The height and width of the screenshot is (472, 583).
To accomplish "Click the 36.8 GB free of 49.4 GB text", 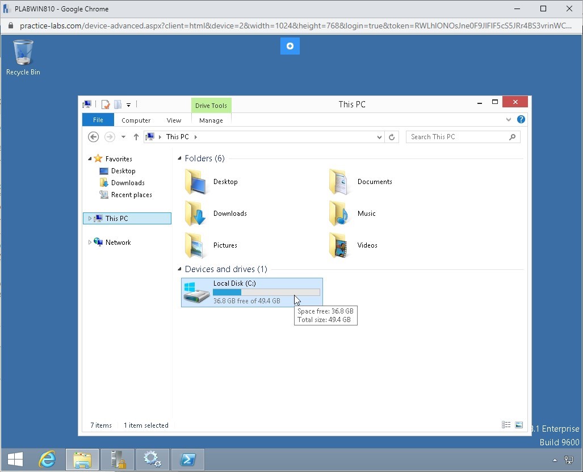I will pos(246,301).
